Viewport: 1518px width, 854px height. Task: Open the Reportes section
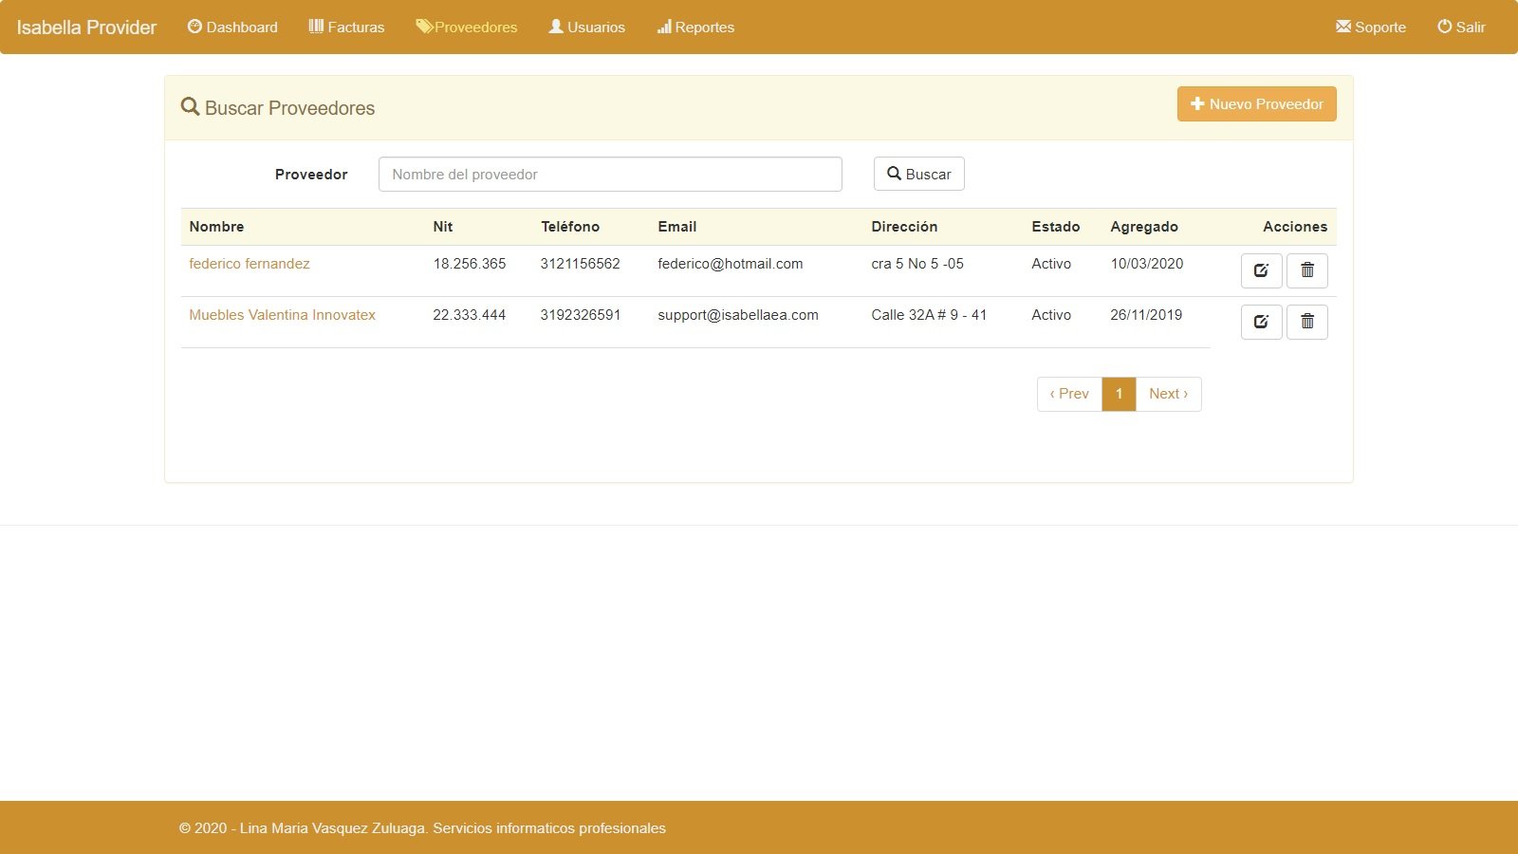[695, 27]
